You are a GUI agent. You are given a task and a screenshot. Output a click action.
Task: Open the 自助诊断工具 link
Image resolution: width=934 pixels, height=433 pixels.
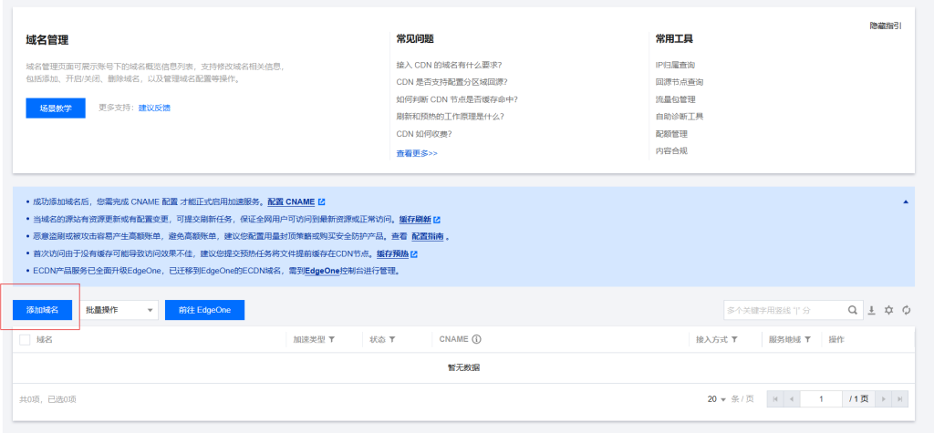[x=679, y=116]
